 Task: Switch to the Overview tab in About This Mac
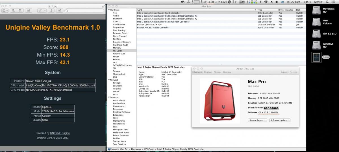click(198, 72)
